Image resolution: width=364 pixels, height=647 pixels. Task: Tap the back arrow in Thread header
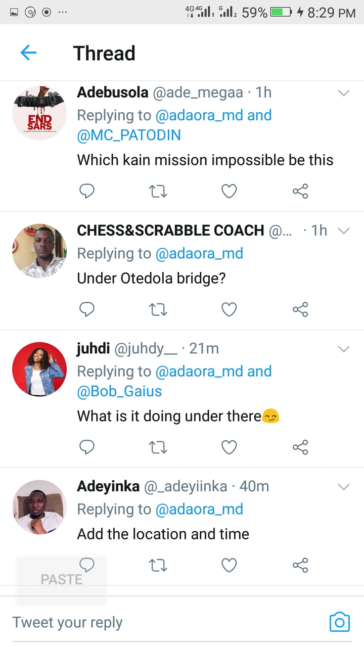pyautogui.click(x=28, y=53)
